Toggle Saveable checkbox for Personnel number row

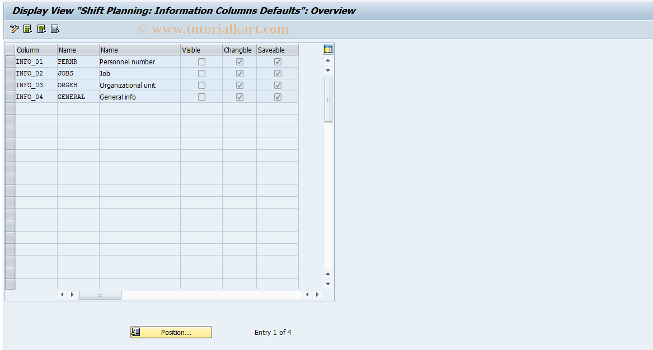click(278, 62)
